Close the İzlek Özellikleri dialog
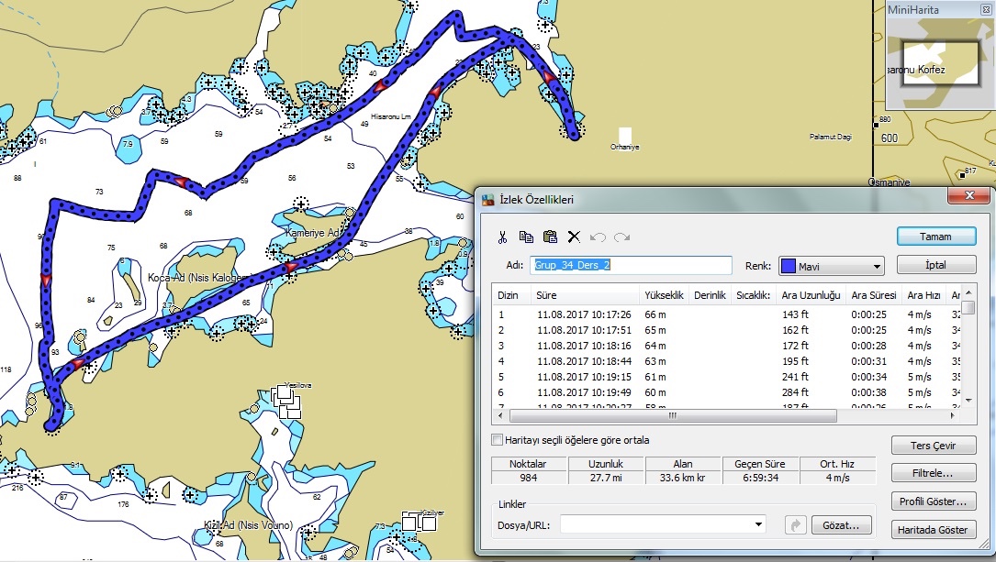996x562 pixels. (969, 195)
